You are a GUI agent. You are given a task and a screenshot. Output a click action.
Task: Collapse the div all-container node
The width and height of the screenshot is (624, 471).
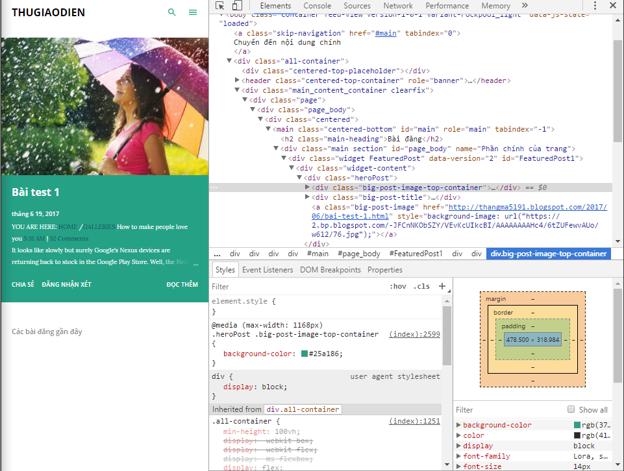pos(229,61)
